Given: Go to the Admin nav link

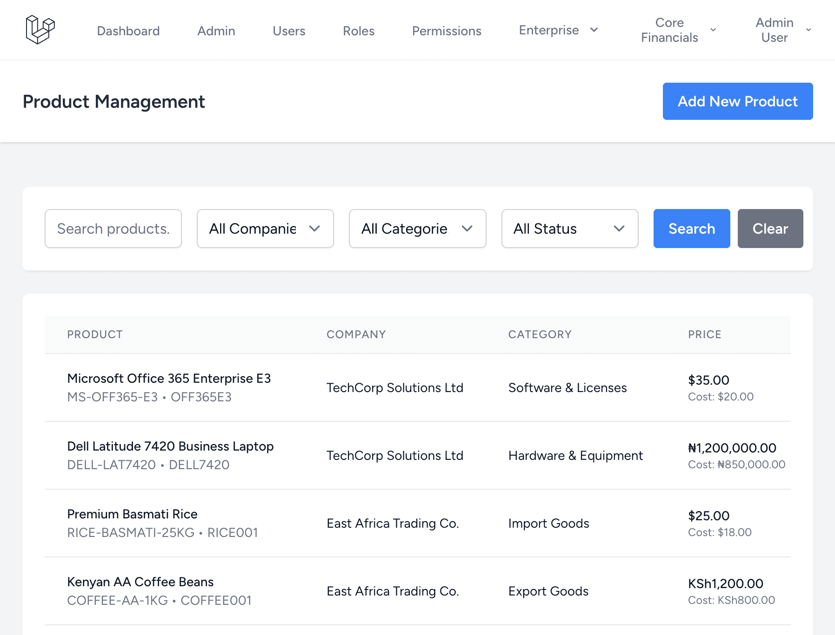Looking at the screenshot, I should coord(216,31).
